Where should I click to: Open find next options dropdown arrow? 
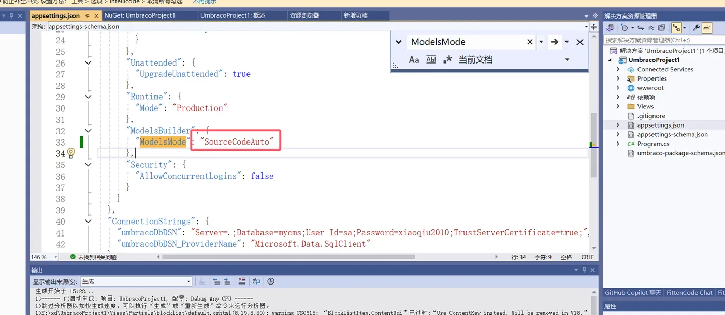pyautogui.click(x=567, y=42)
